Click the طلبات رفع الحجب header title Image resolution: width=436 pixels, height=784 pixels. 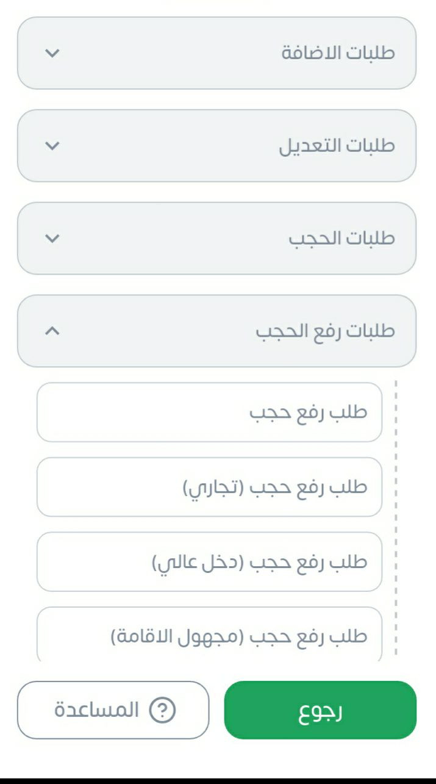pyautogui.click(x=324, y=331)
